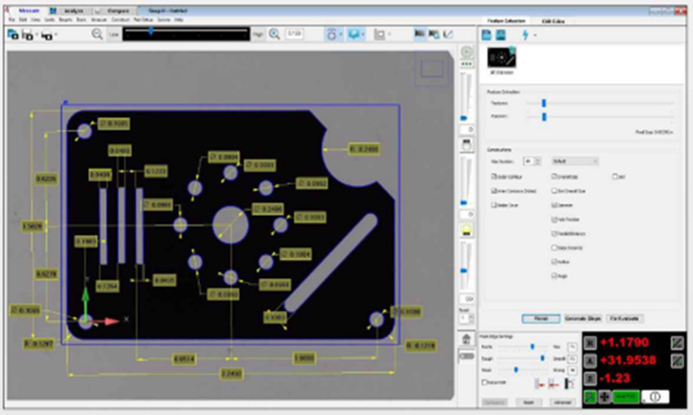This screenshot has width=693, height=415.
Task: Click the 2.2492 dimension label
Action: click(x=232, y=374)
